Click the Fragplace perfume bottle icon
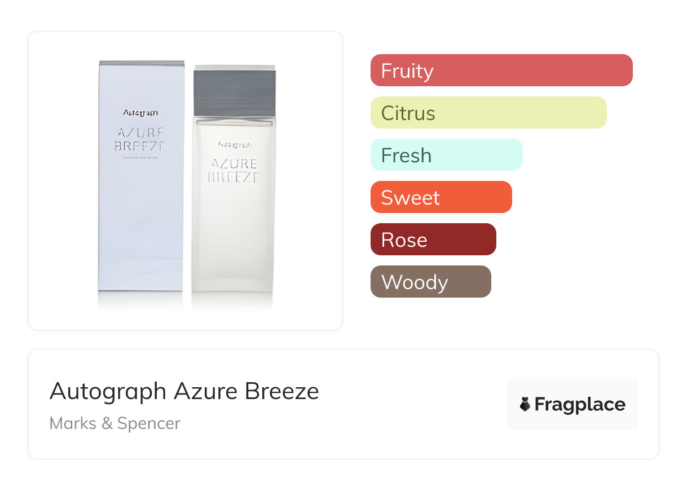 (x=525, y=404)
